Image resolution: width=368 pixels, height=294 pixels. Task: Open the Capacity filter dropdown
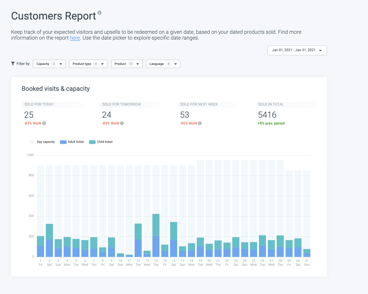point(49,64)
